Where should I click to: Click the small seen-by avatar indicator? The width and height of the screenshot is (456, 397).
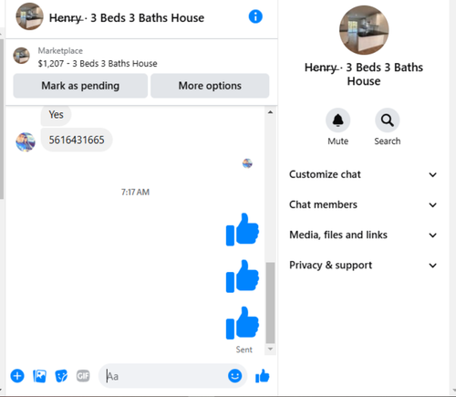pos(247,163)
